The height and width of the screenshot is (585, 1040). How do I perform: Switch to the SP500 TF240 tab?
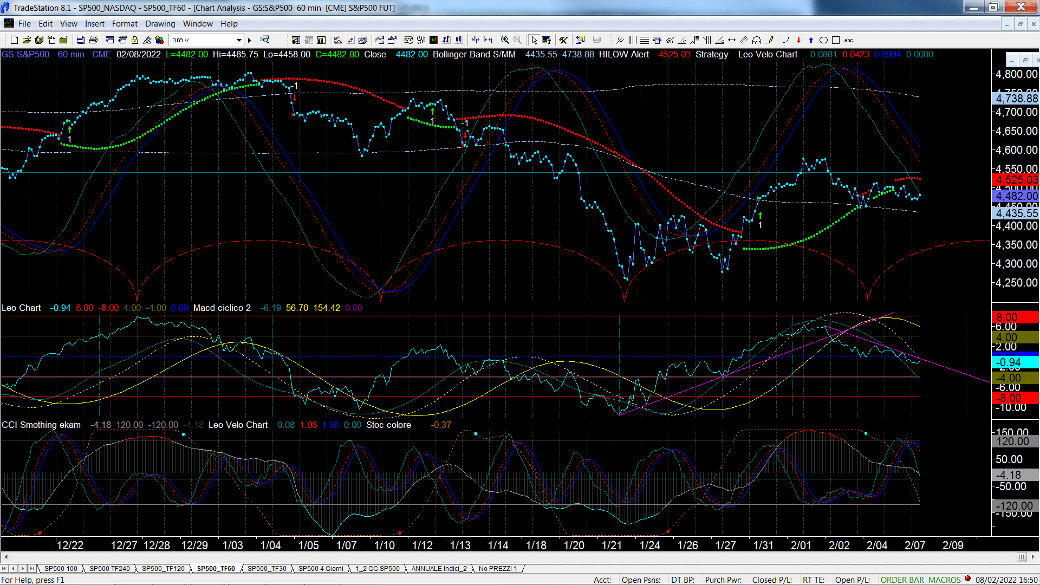tap(109, 569)
